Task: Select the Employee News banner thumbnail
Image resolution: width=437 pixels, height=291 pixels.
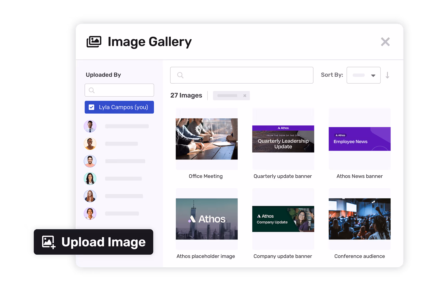Action: pos(359,139)
